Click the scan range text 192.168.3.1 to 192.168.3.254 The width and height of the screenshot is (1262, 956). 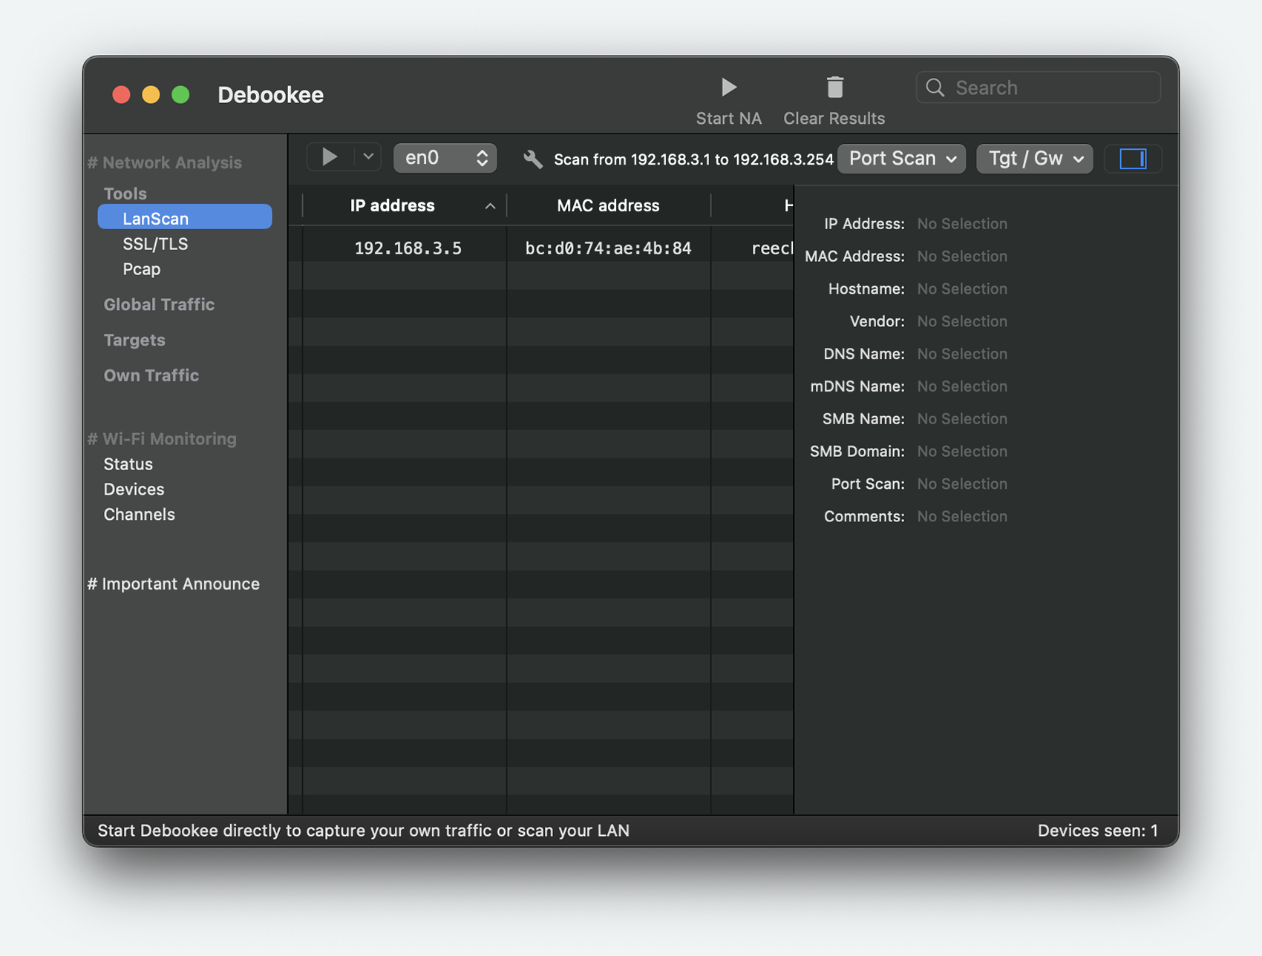pyautogui.click(x=693, y=159)
